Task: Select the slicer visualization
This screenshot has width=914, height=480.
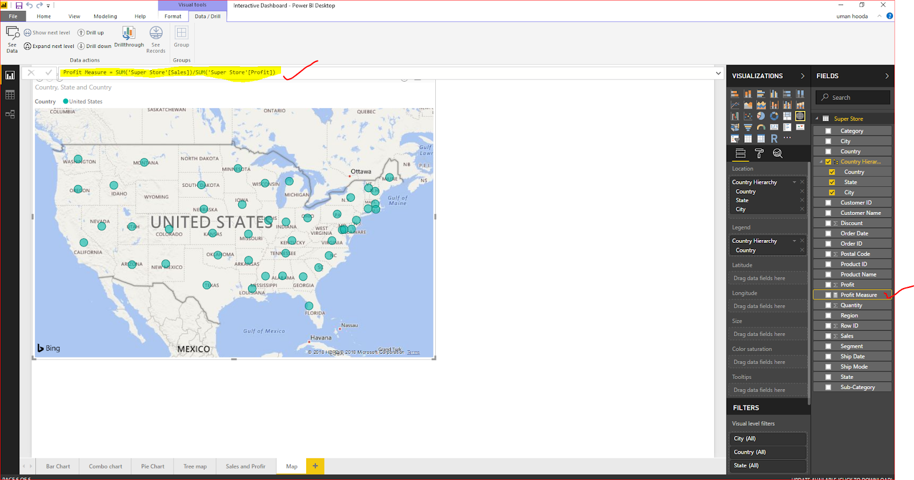Action: [x=735, y=138]
